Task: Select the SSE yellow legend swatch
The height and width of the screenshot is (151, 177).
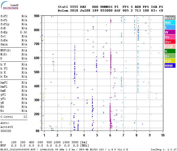Action: click(x=170, y=61)
